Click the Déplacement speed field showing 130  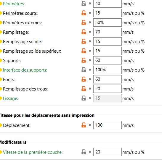pos(108,125)
